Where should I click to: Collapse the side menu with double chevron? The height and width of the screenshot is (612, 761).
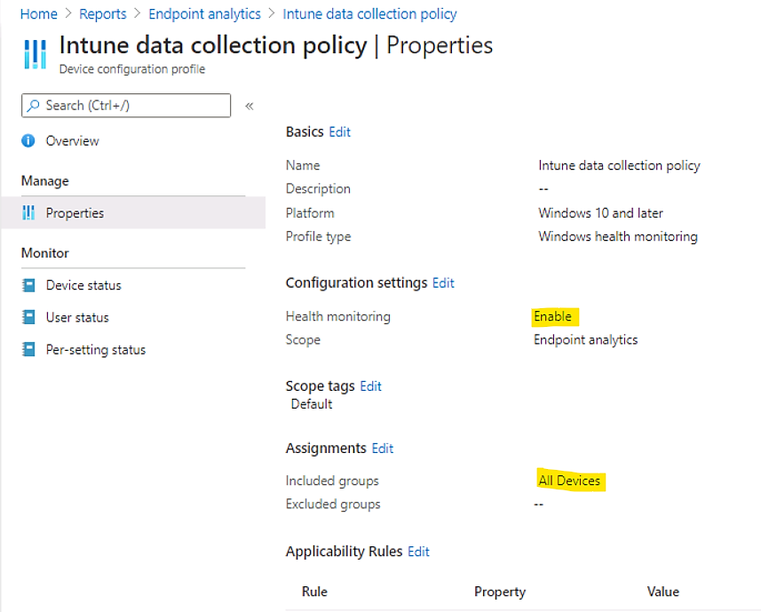(250, 106)
